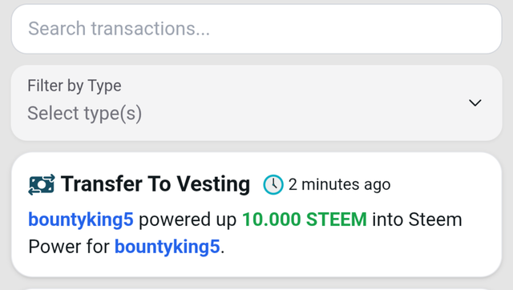513x290 pixels.
Task: Click the partially visible next transaction card
Action: (x=256, y=289)
